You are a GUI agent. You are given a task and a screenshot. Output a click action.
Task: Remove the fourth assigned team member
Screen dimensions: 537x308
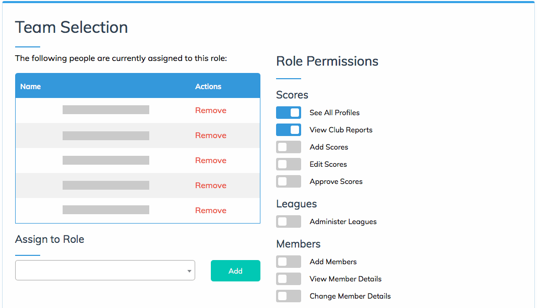pyautogui.click(x=210, y=185)
